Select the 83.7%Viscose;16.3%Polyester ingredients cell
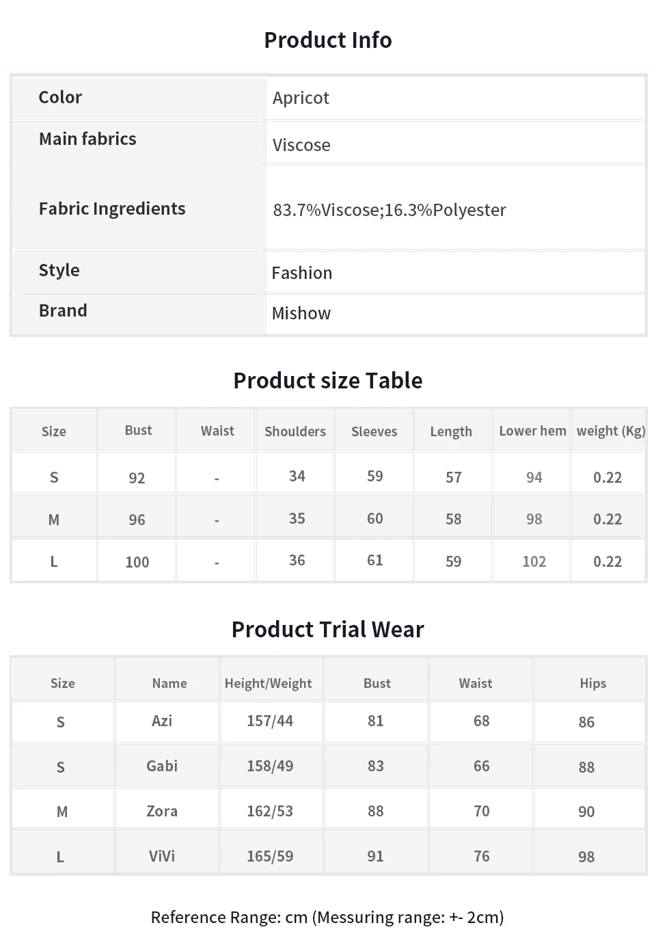 pyautogui.click(x=455, y=207)
